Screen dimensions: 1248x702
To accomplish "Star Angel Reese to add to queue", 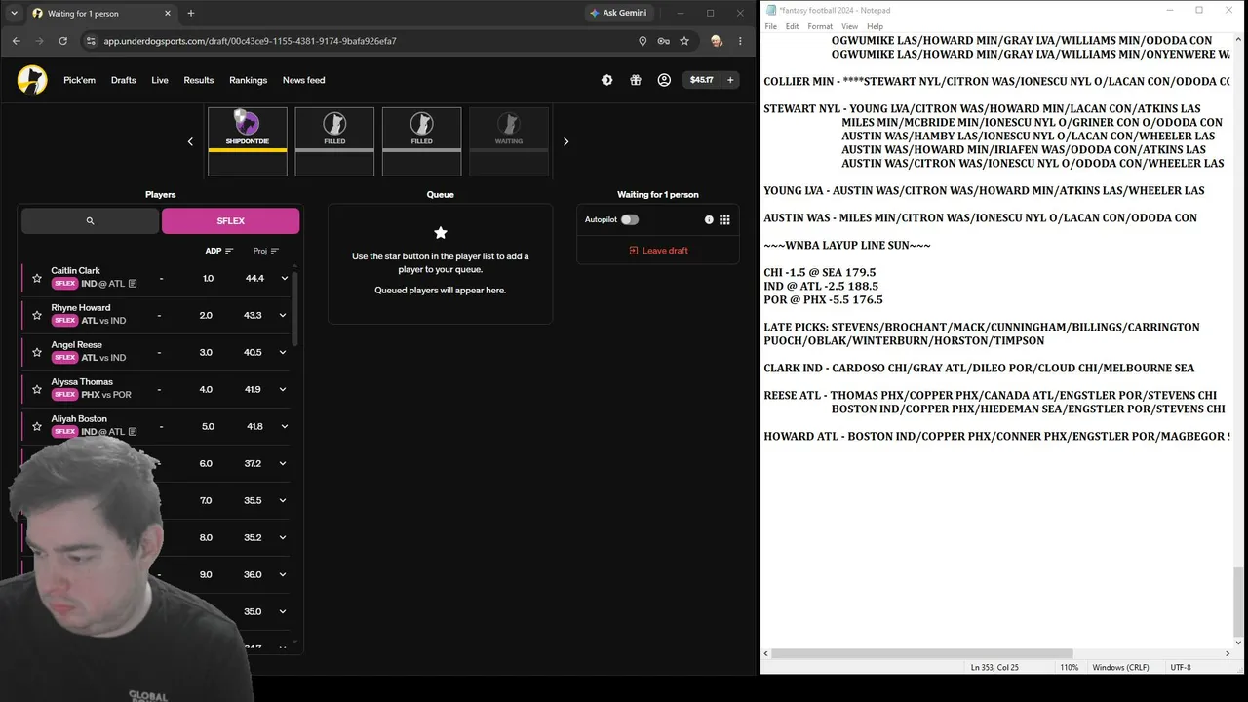I will tap(37, 352).
